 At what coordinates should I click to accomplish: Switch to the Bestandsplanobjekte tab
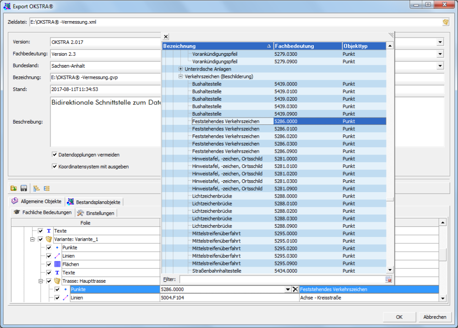point(94,202)
